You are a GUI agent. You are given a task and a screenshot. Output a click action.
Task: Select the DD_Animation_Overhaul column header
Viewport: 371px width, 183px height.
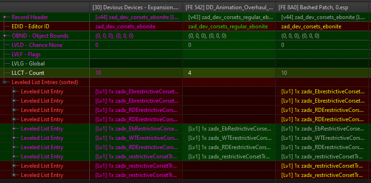pyautogui.click(x=229, y=7)
